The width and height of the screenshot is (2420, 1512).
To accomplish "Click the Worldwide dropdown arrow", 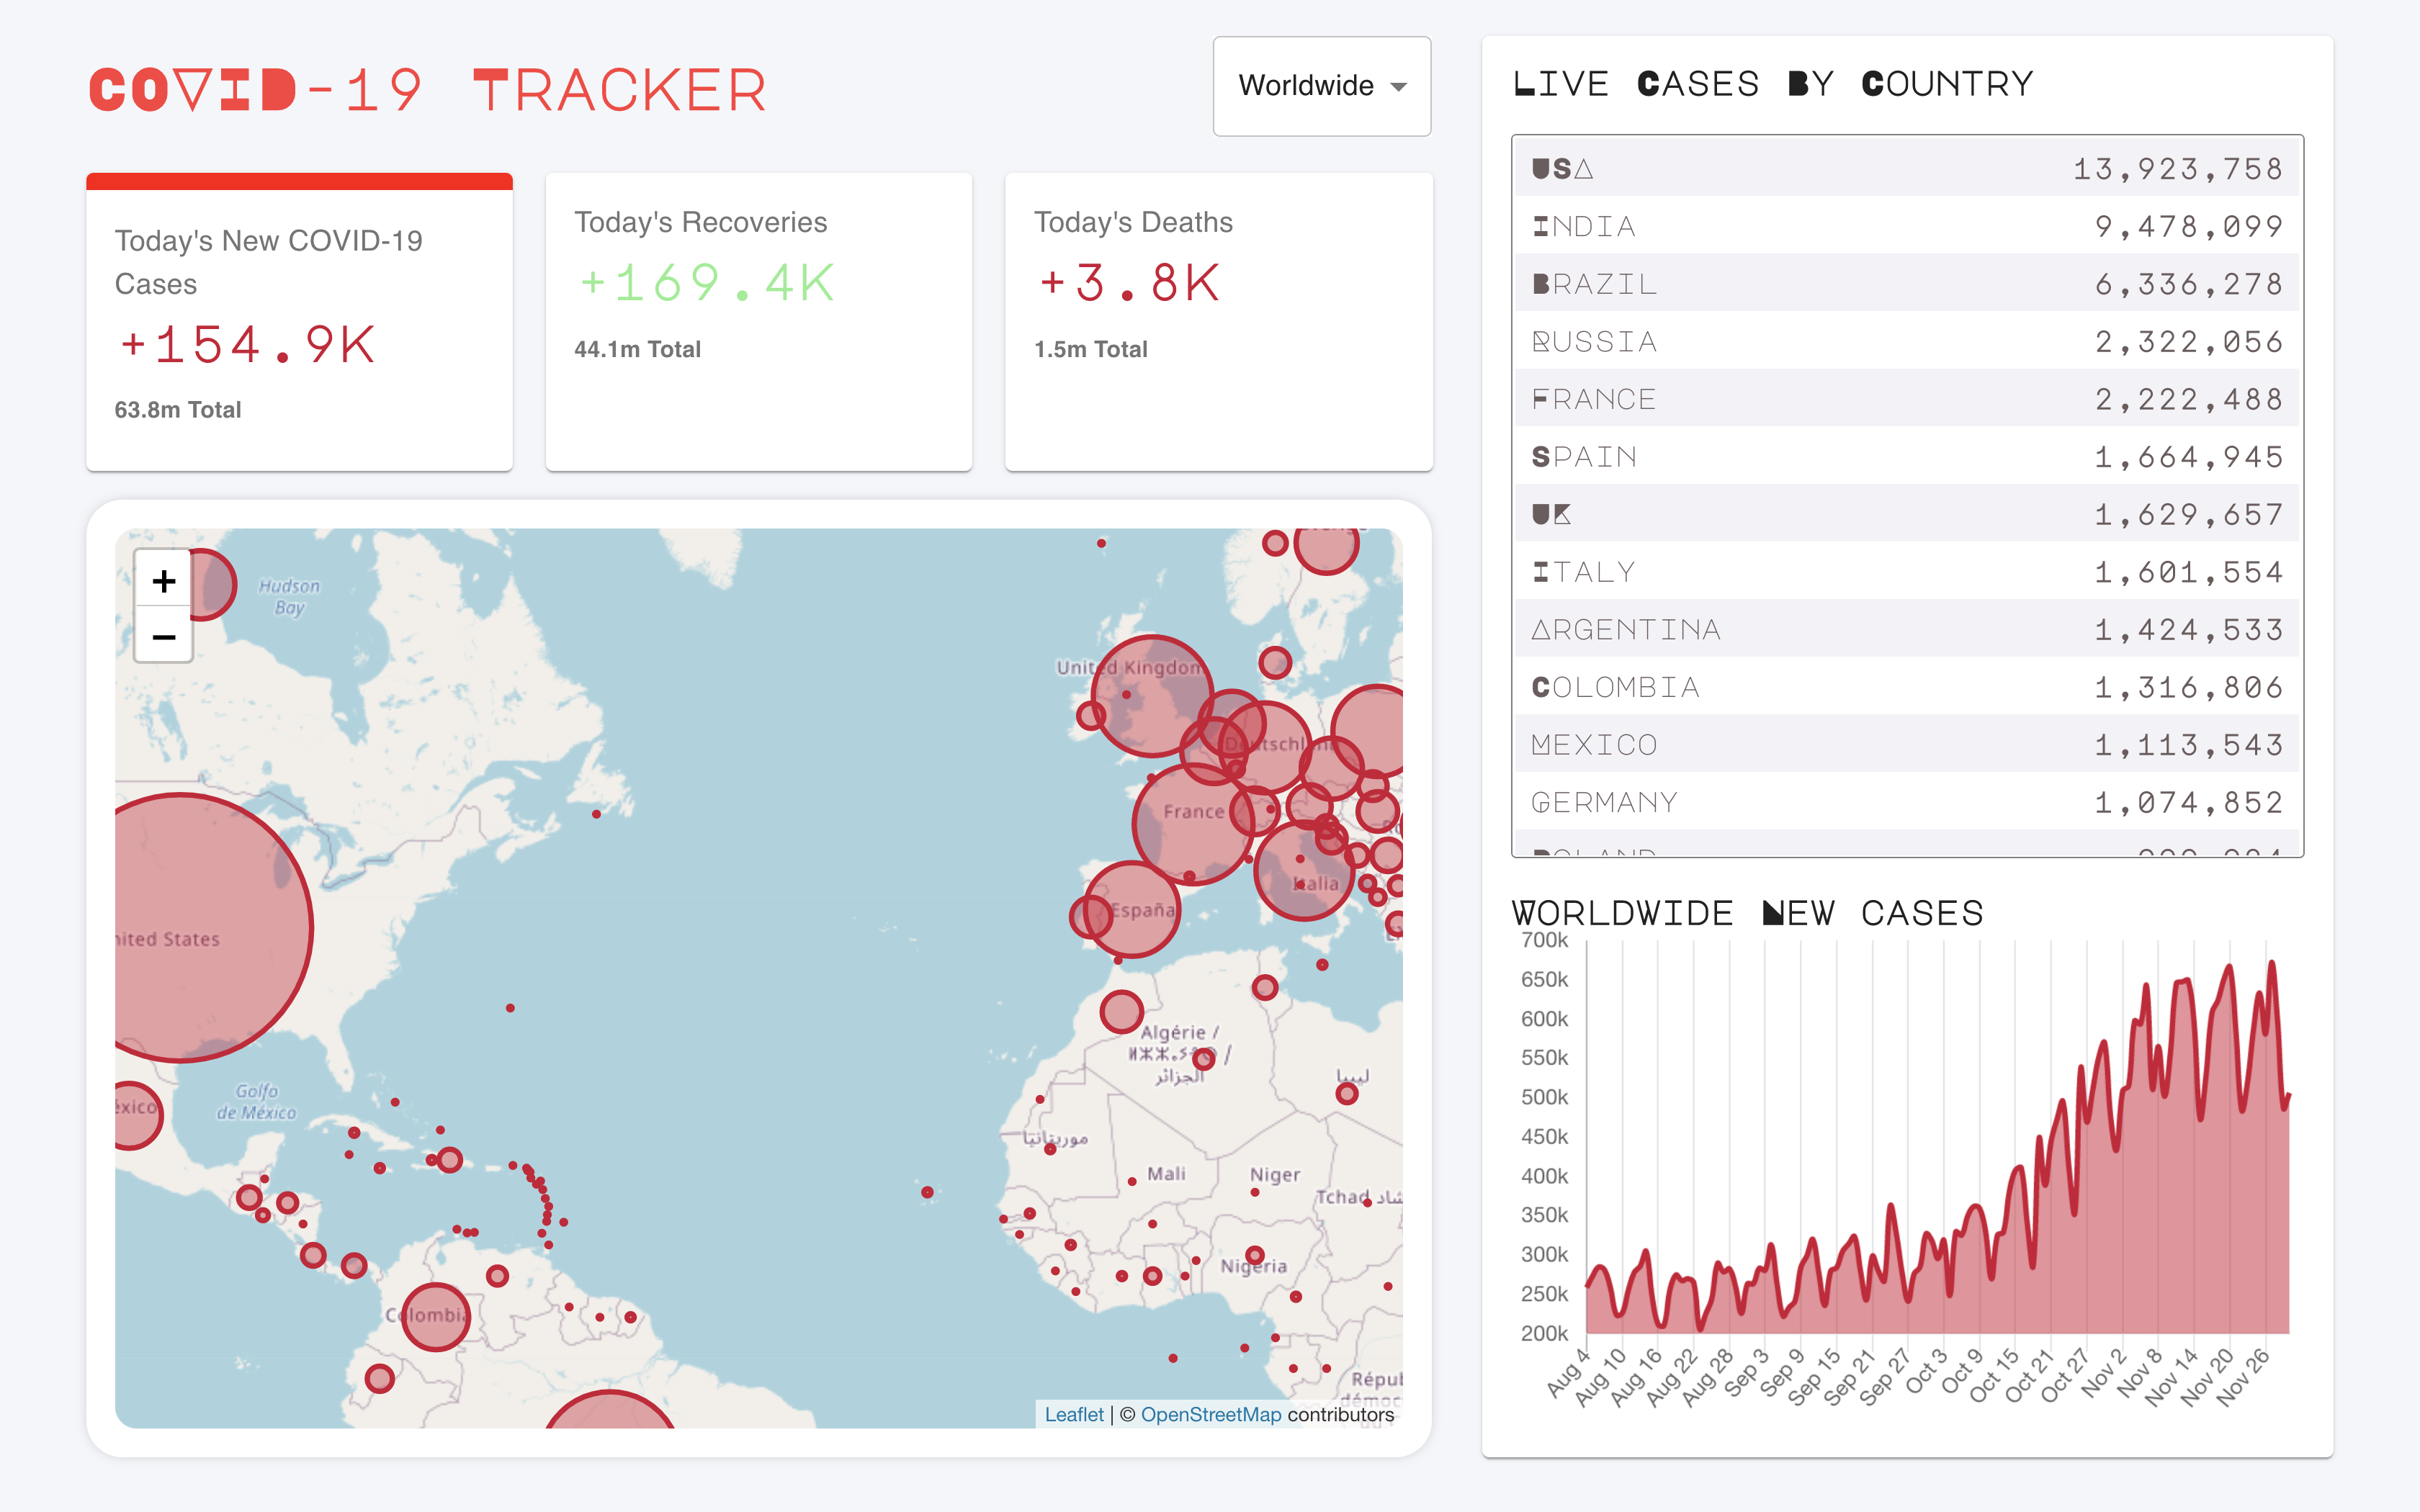I will click(x=1399, y=87).
